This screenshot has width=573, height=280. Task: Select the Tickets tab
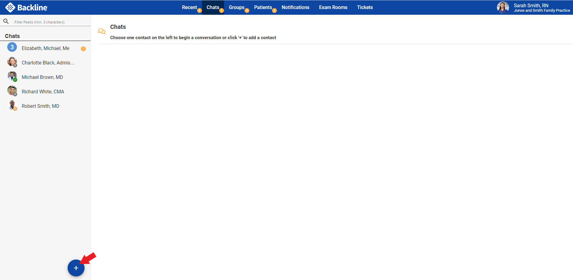point(365,8)
